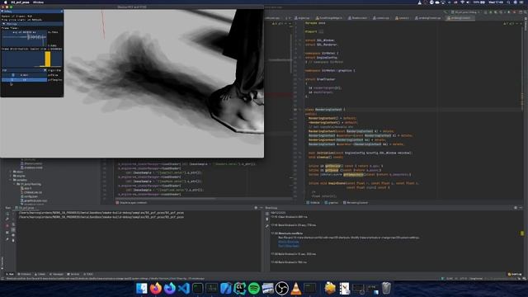The image size is (528, 297).
Task: Open the Messages tab in the bottom tool bar
Action: pyautogui.click(x=56, y=274)
